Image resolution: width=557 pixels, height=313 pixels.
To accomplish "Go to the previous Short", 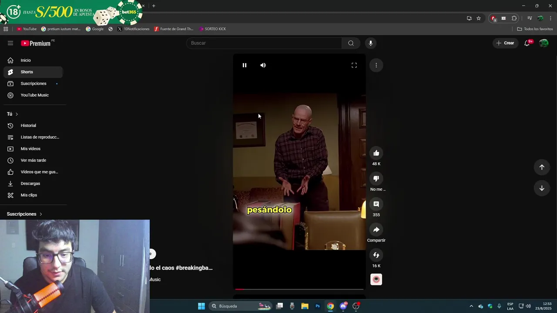I will tap(542, 167).
